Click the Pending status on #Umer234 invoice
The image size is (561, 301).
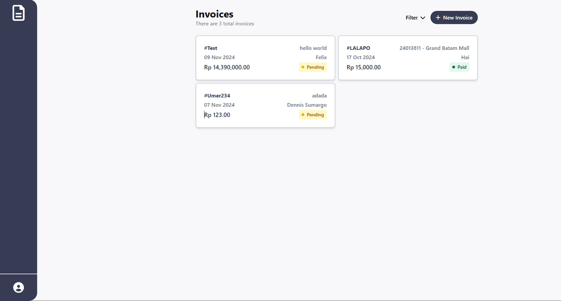[x=313, y=115]
